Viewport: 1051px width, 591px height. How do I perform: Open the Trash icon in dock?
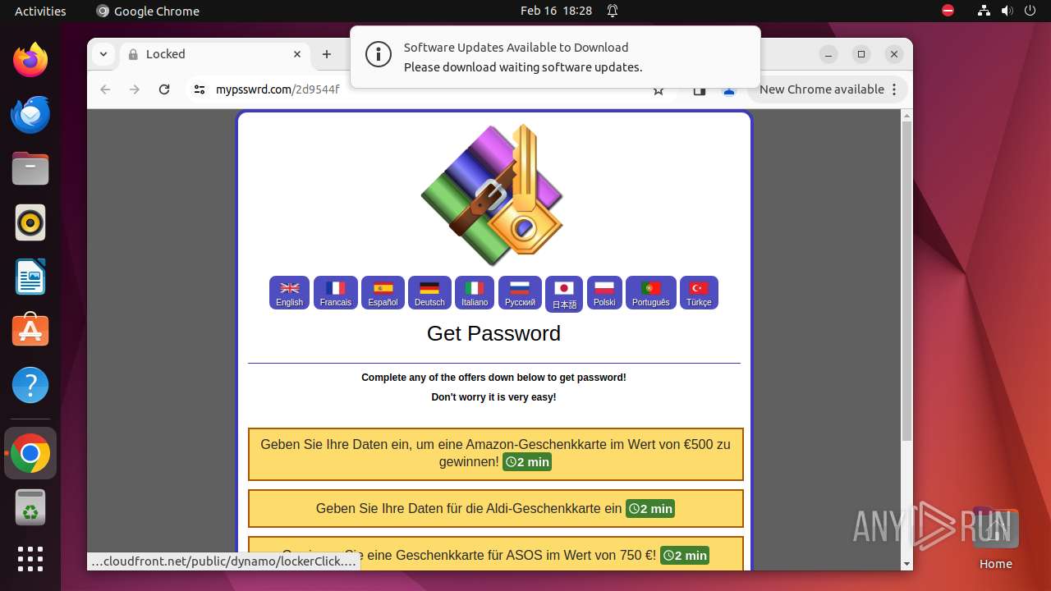tap(30, 507)
